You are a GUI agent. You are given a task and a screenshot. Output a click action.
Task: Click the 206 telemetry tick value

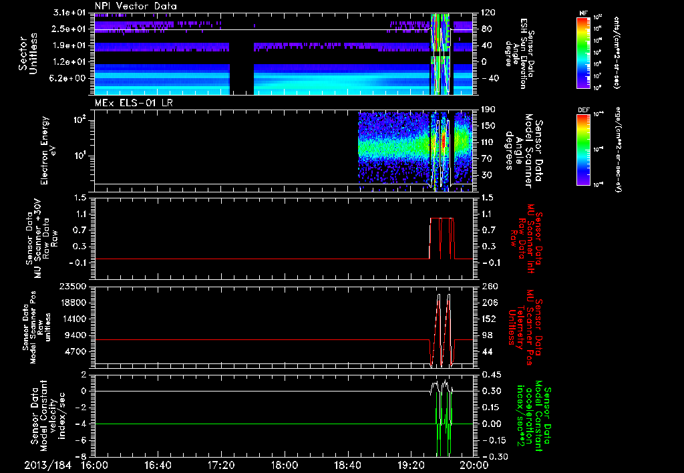tap(490, 303)
